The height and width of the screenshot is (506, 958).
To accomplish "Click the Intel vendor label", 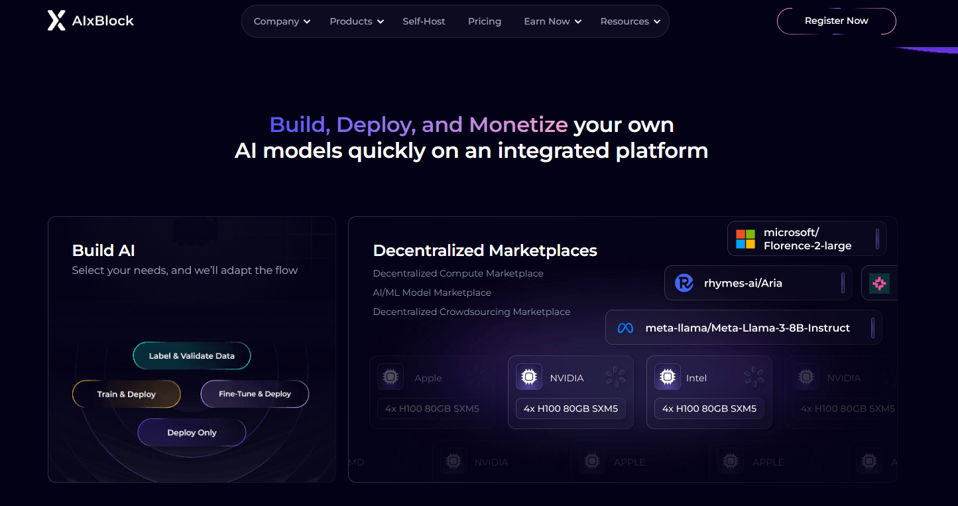I will pyautogui.click(x=696, y=378).
